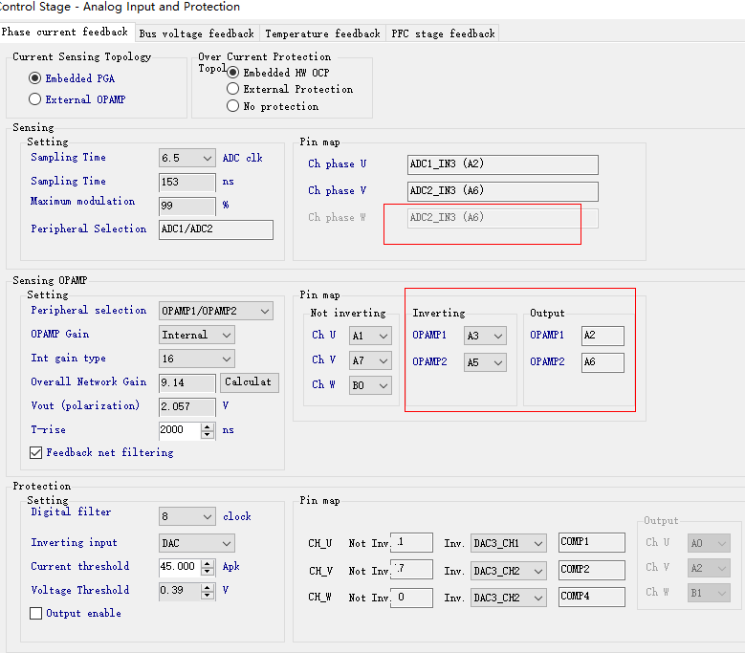Select Embedded PGA sensing topology
The height and width of the screenshot is (653, 745).
(72, 78)
